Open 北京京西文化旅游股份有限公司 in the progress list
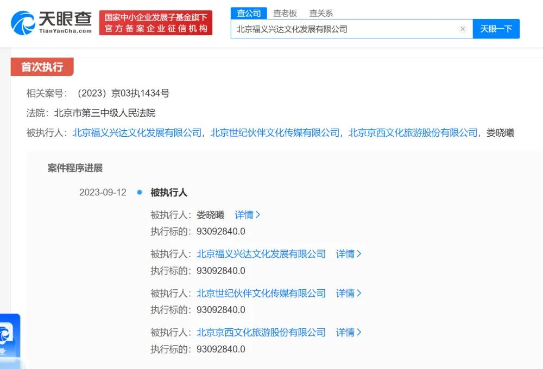 click(x=261, y=333)
